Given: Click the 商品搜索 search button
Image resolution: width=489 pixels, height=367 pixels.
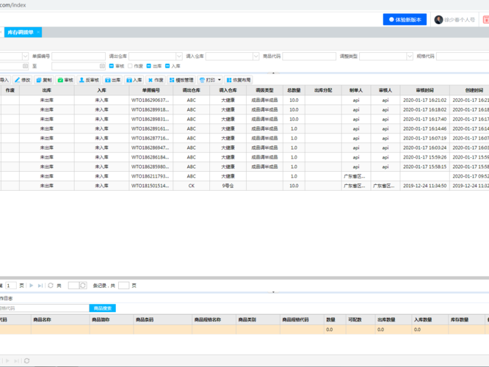Looking at the screenshot, I should click(x=103, y=308).
